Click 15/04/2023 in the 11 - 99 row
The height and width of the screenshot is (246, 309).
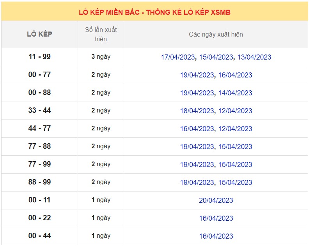point(216,57)
